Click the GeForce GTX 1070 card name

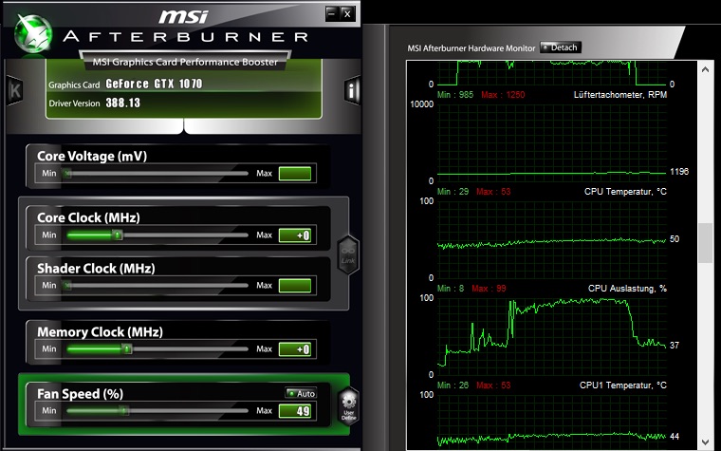point(154,84)
